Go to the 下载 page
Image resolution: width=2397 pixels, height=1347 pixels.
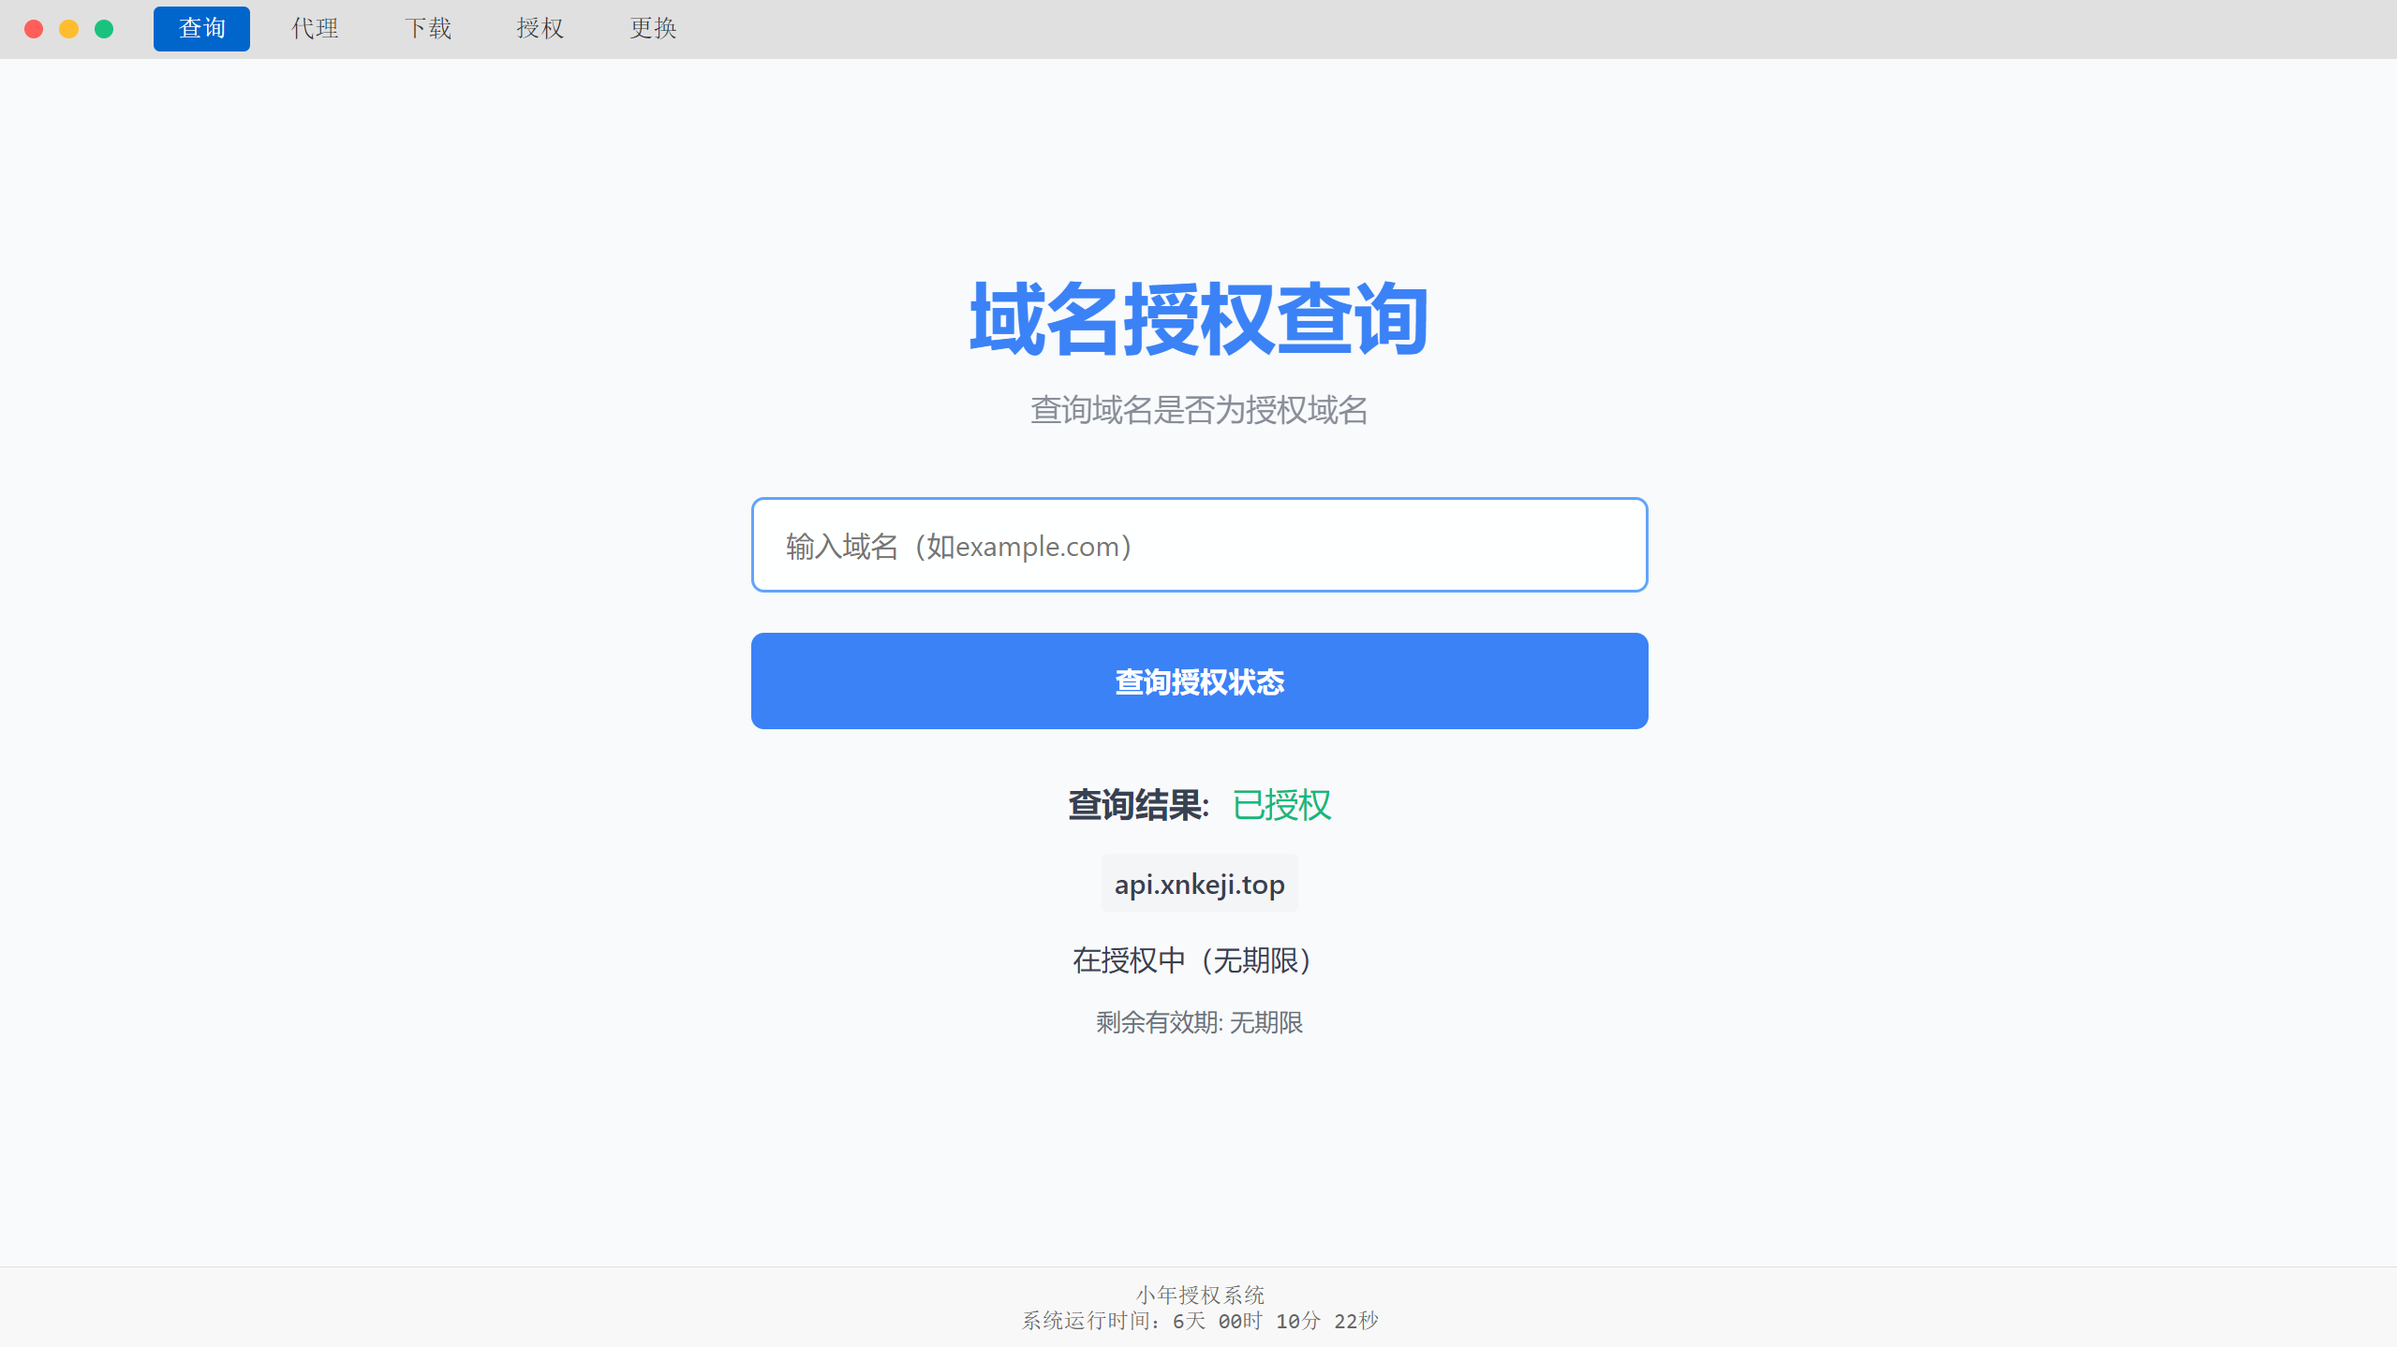pyautogui.click(x=428, y=28)
